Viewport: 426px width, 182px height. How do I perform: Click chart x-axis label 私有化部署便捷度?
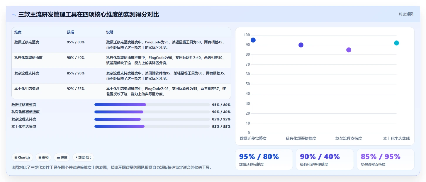point(301,138)
